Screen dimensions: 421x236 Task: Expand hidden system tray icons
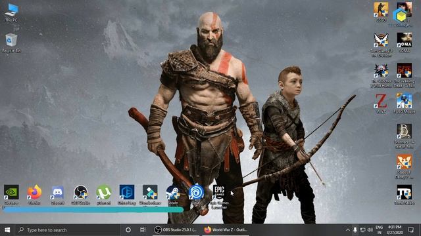pyautogui.click(x=348, y=230)
